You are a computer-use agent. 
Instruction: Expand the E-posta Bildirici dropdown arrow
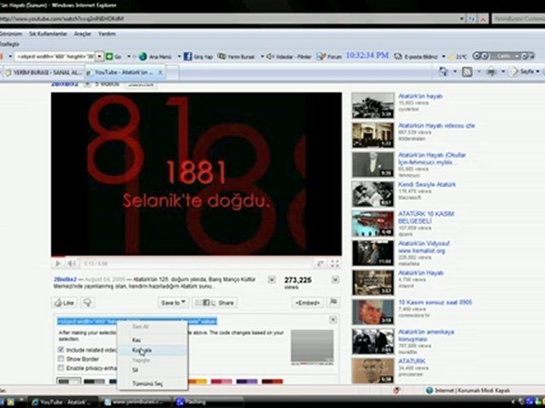443,56
